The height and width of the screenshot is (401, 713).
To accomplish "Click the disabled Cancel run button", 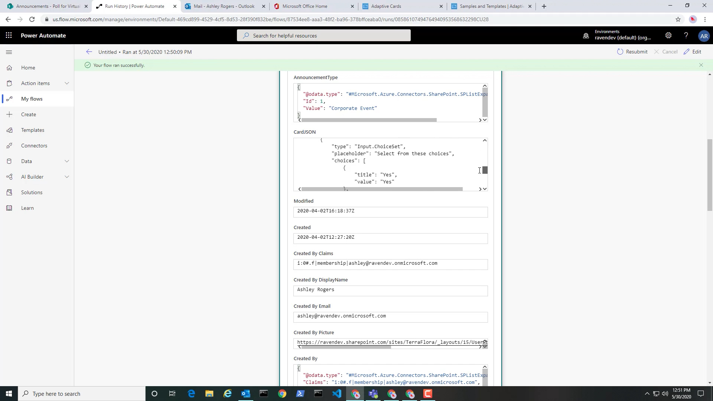I will pyautogui.click(x=665, y=52).
